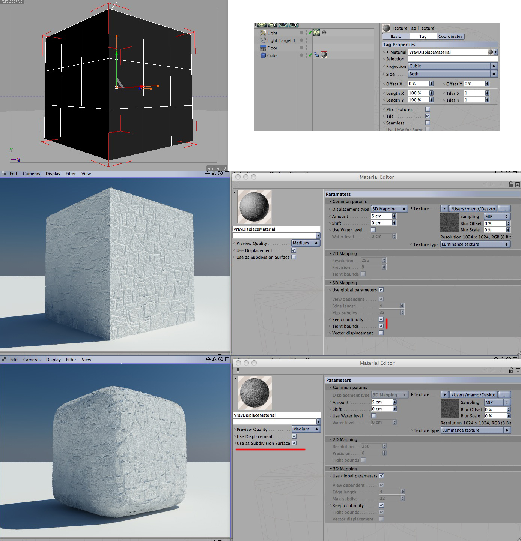Collapse 2D Mapping section in upper Material Editor
The height and width of the screenshot is (541, 521).
click(330, 253)
